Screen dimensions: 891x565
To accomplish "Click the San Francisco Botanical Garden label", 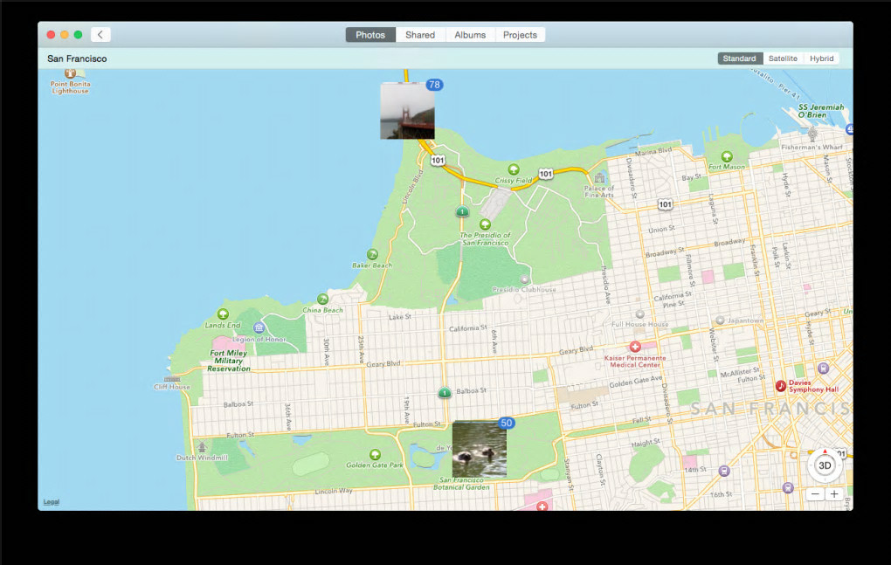I will 461,483.
